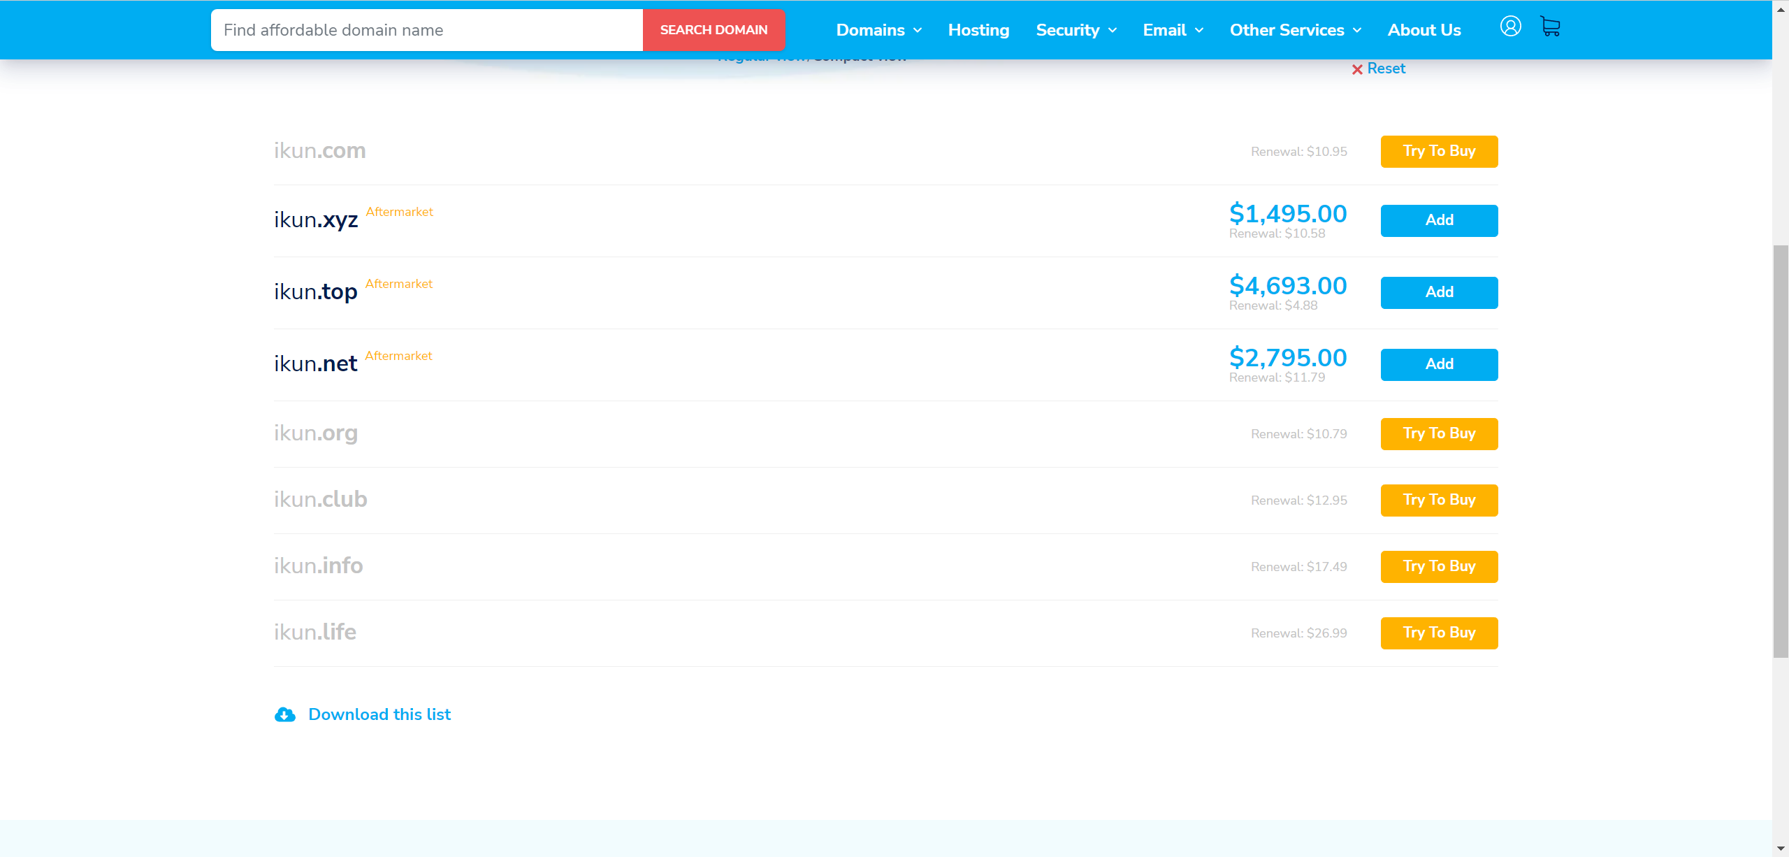The image size is (1789, 857).
Task: Add ikun.top to cart
Action: tap(1439, 293)
